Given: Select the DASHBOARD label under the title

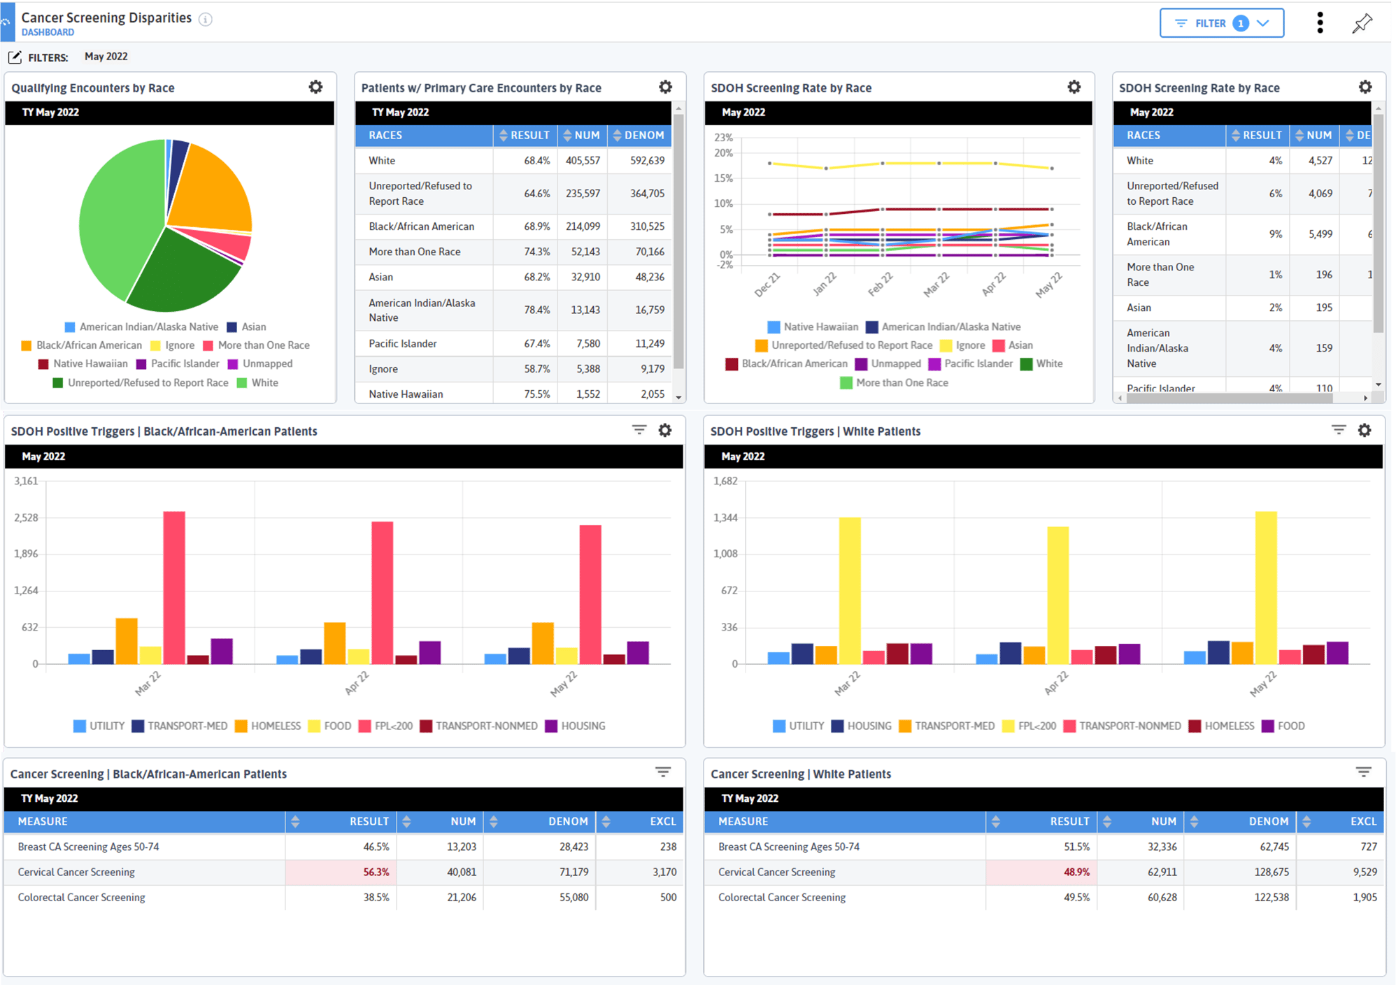Looking at the screenshot, I should click(x=48, y=31).
